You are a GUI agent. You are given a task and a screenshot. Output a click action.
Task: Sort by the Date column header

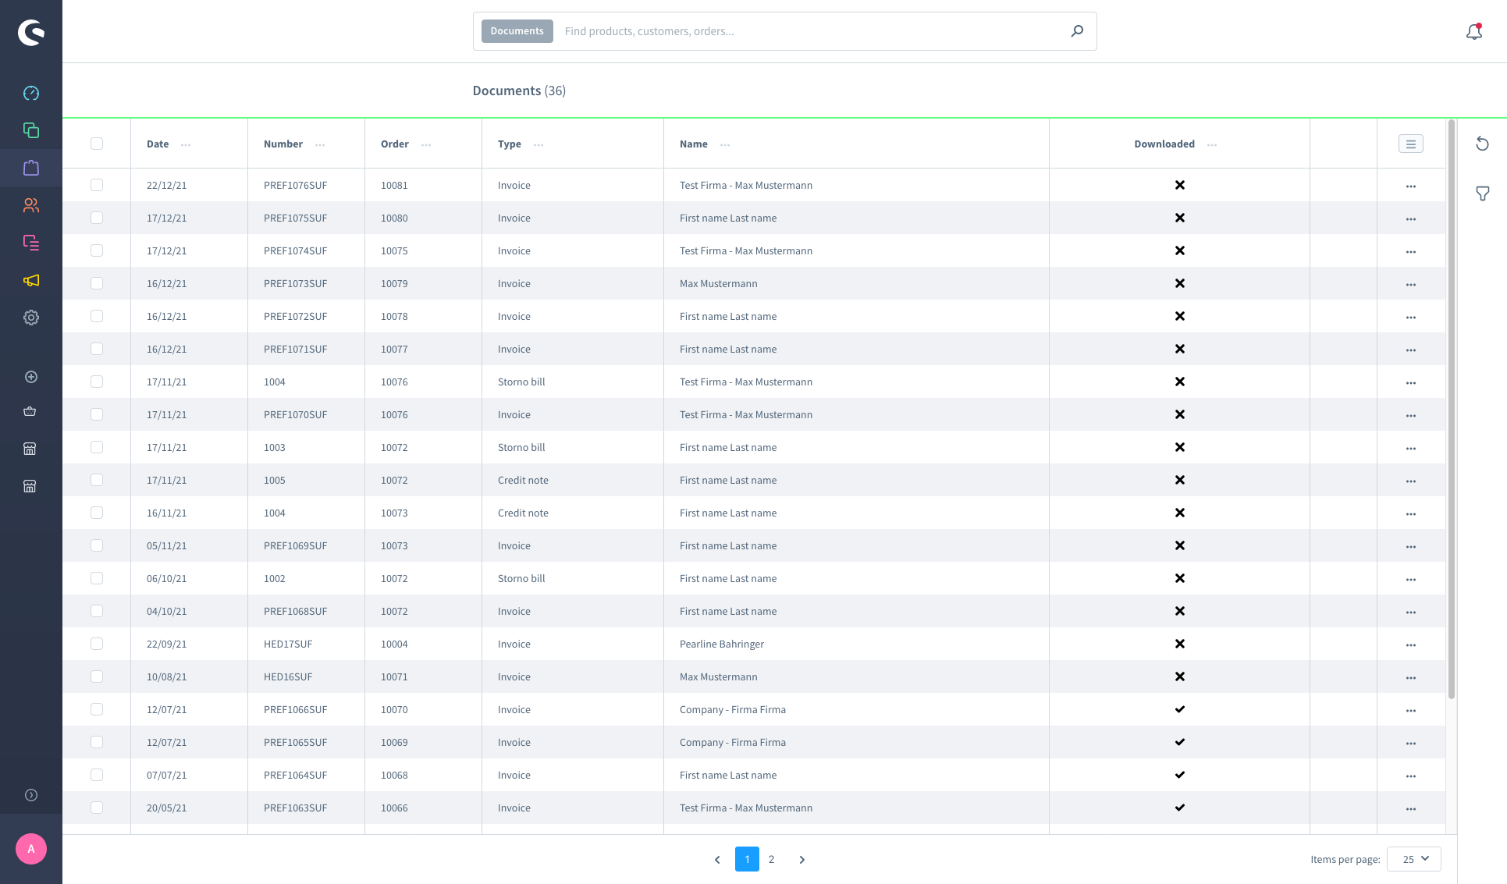tap(158, 144)
